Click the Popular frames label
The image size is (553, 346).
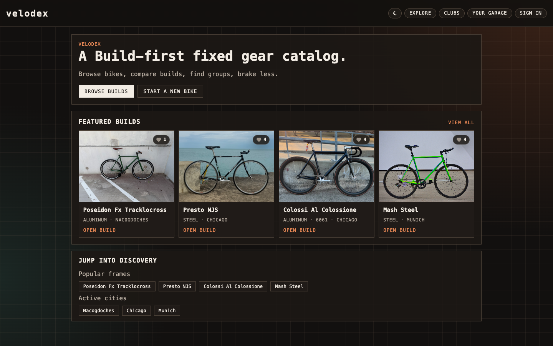pyautogui.click(x=104, y=274)
